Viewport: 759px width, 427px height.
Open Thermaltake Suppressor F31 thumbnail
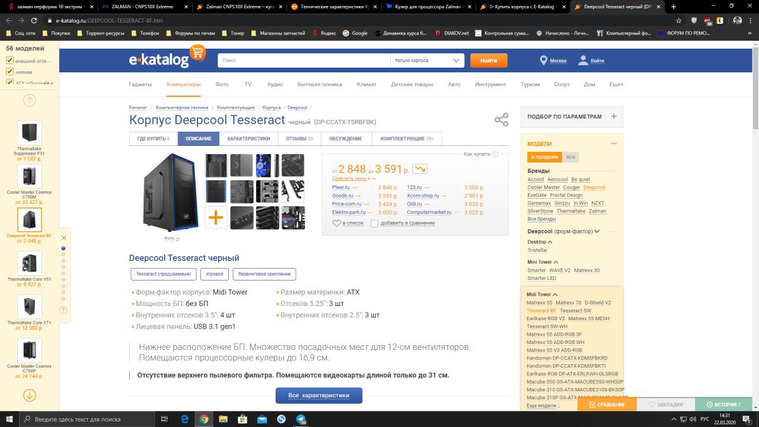click(30, 133)
